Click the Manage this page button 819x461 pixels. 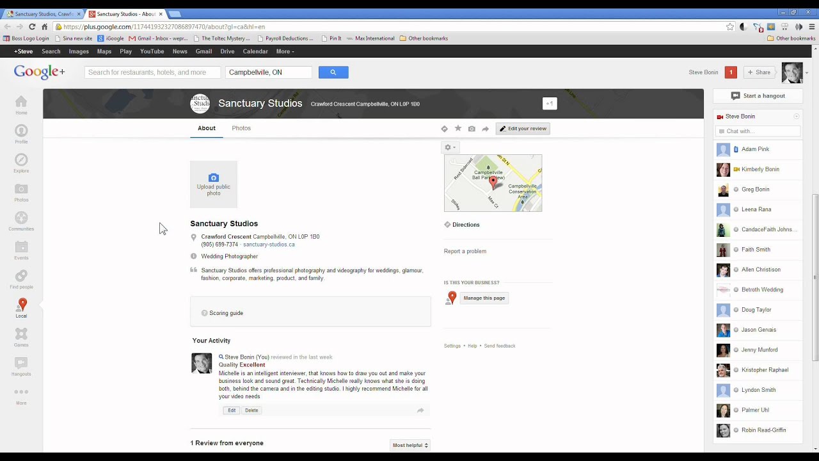(x=484, y=298)
